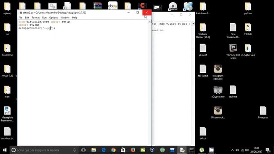The height and width of the screenshot is (154, 274).
Task: Click the network tray icon
Action: [242, 150]
